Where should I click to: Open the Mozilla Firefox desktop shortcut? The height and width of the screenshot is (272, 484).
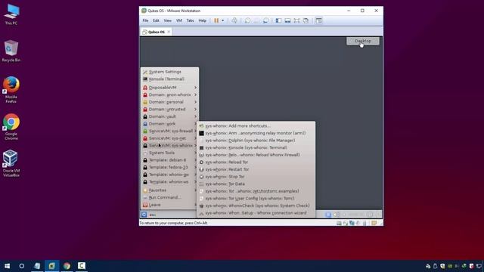pyautogui.click(x=11, y=90)
